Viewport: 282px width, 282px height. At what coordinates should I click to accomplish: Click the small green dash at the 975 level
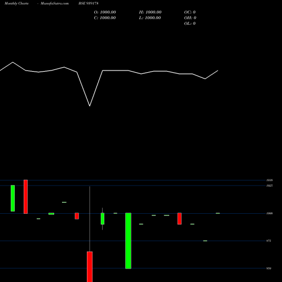point(205,241)
